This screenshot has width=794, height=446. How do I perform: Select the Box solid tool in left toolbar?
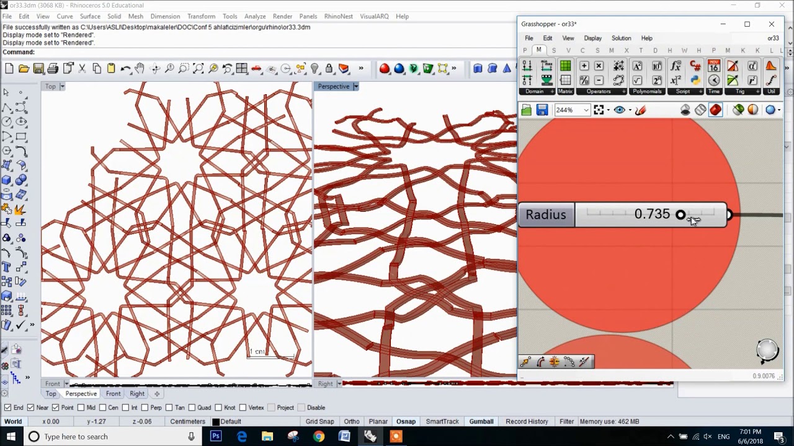[x=6, y=180]
